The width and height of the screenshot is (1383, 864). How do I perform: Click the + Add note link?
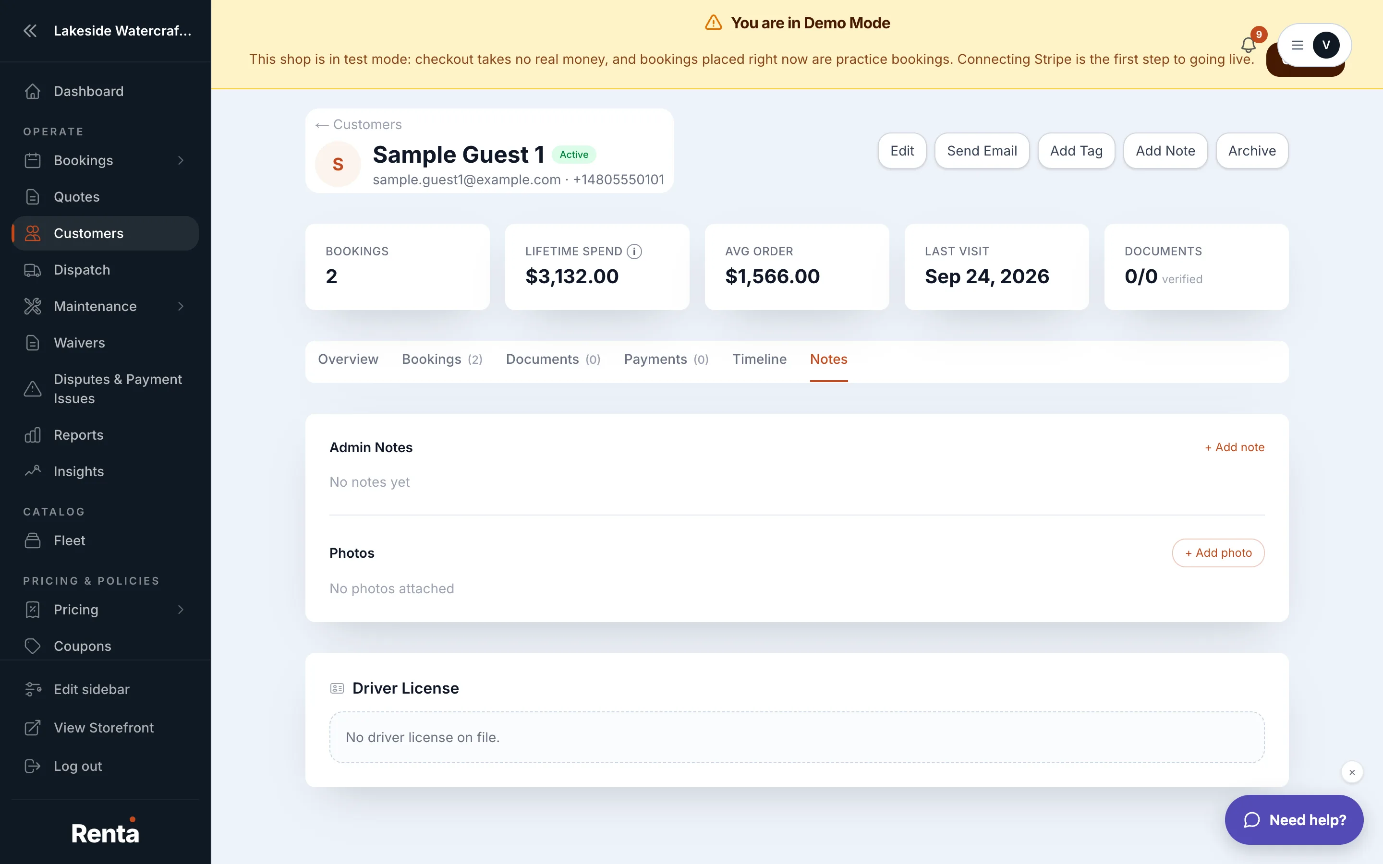[x=1235, y=447]
